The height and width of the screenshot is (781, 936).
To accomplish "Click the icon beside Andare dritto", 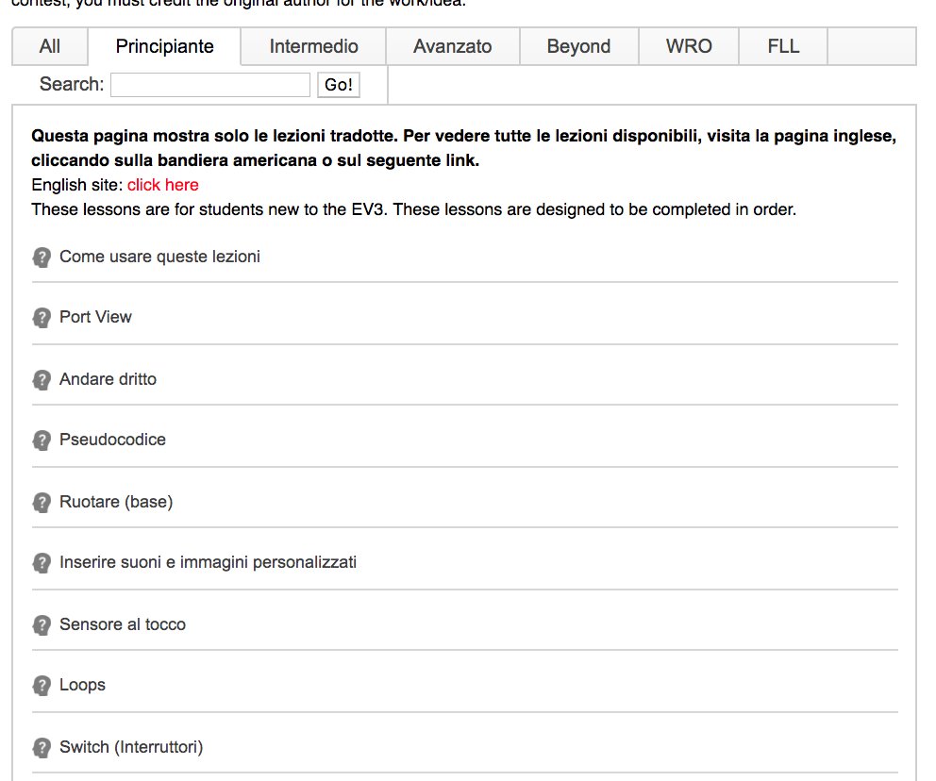I will click(x=42, y=380).
